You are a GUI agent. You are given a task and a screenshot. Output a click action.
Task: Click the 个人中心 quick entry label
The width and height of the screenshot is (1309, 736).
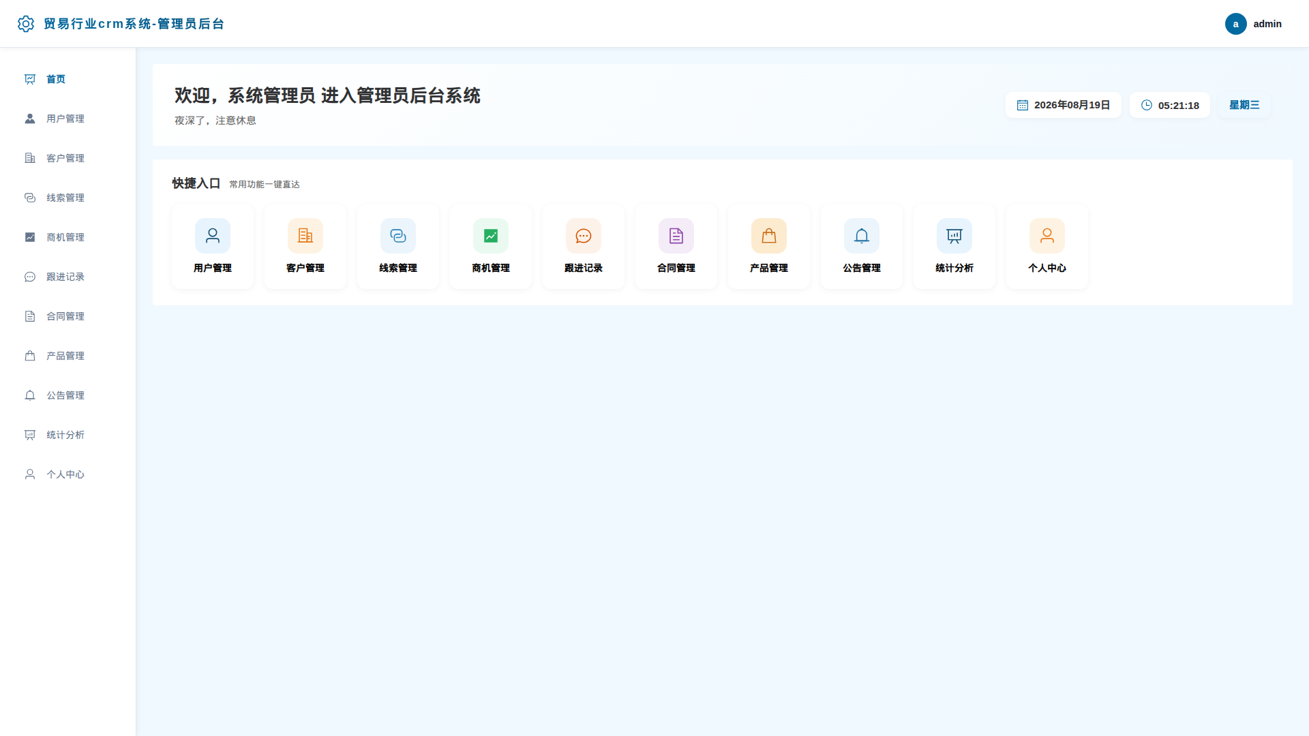(x=1047, y=268)
